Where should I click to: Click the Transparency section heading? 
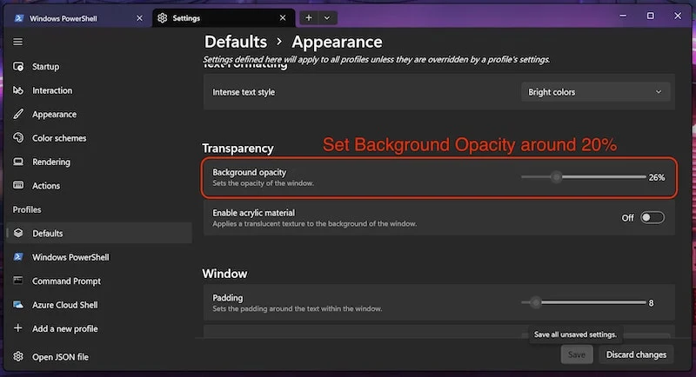(x=238, y=148)
